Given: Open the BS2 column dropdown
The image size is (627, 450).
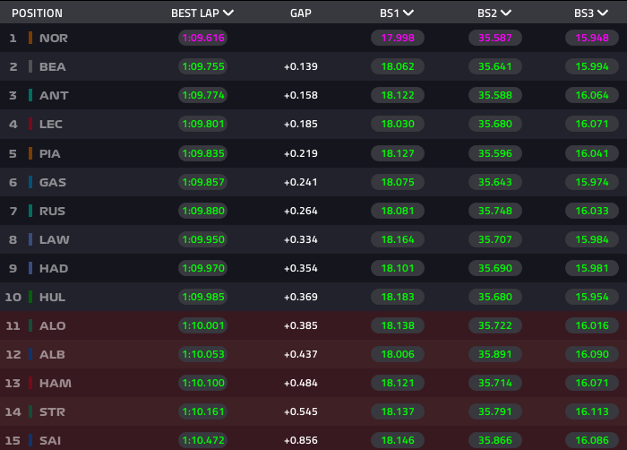Looking at the screenshot, I should [x=506, y=13].
